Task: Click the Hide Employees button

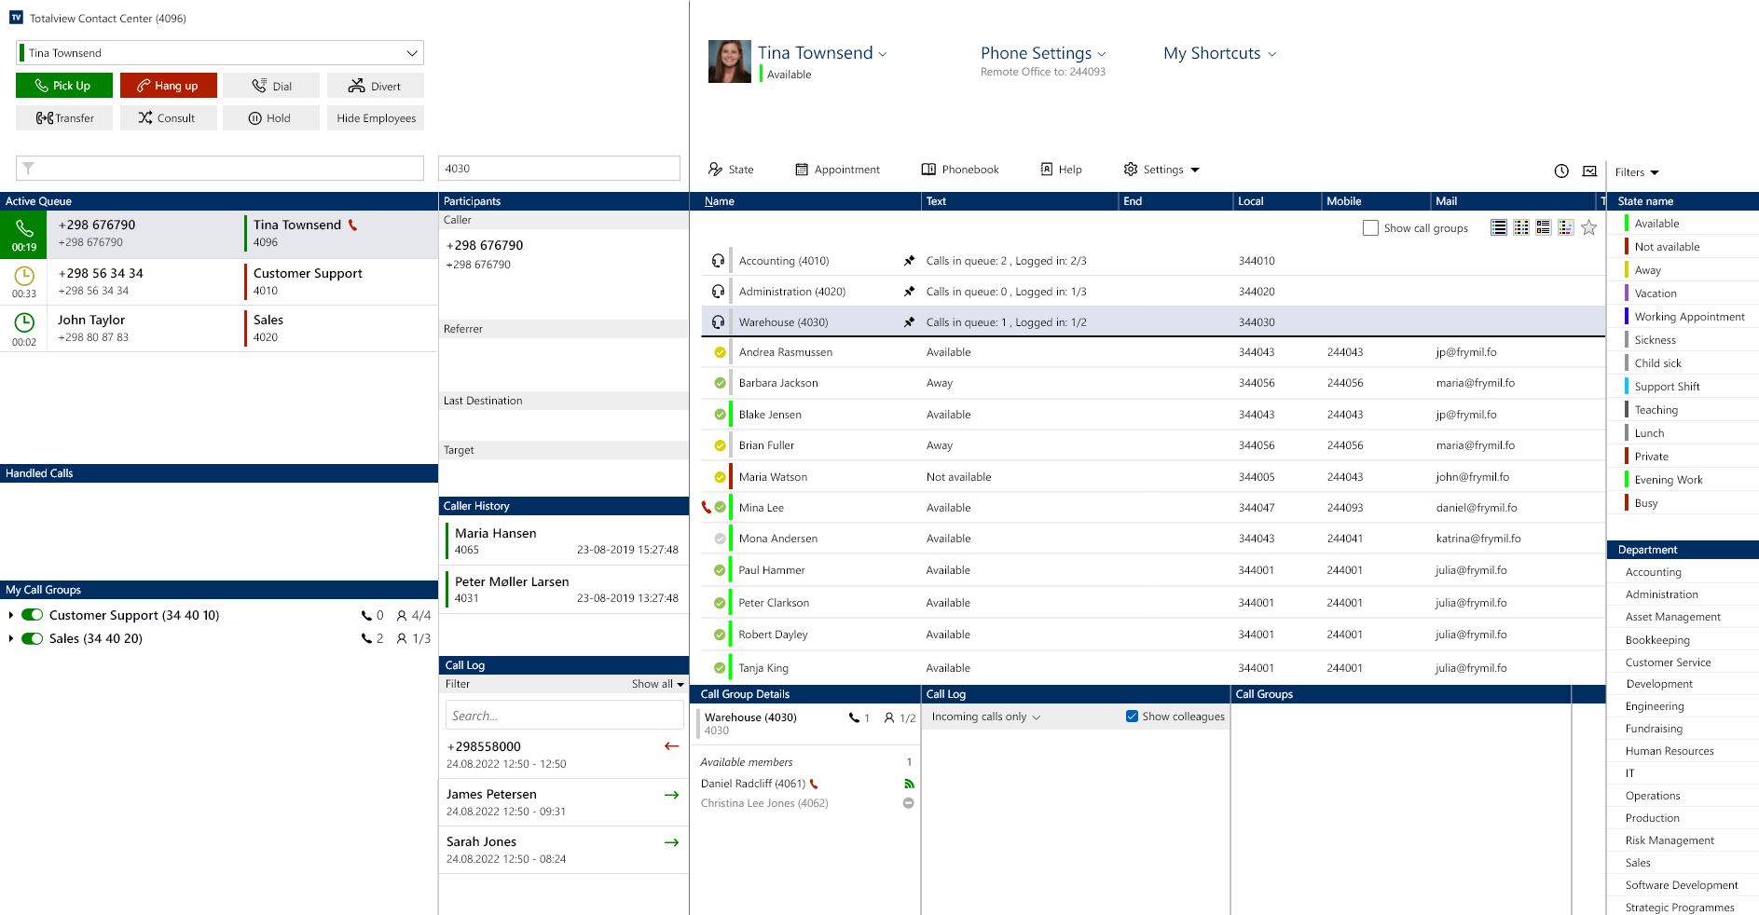Action: 376,117
